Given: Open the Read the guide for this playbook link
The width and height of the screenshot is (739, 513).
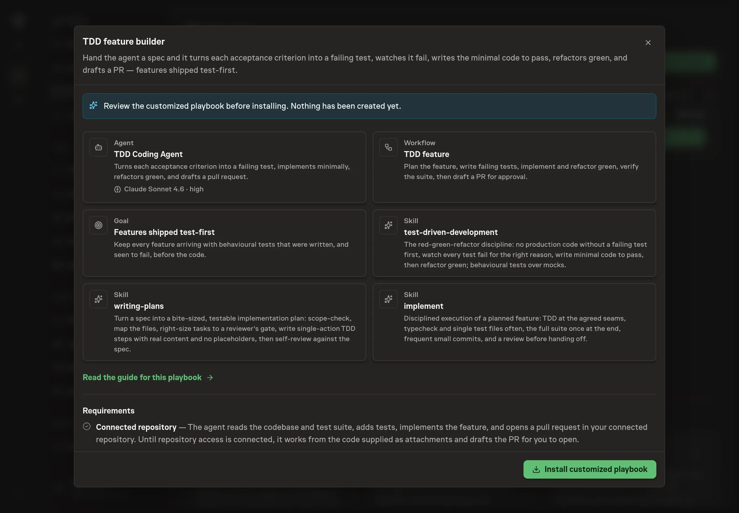Looking at the screenshot, I should (x=148, y=377).
